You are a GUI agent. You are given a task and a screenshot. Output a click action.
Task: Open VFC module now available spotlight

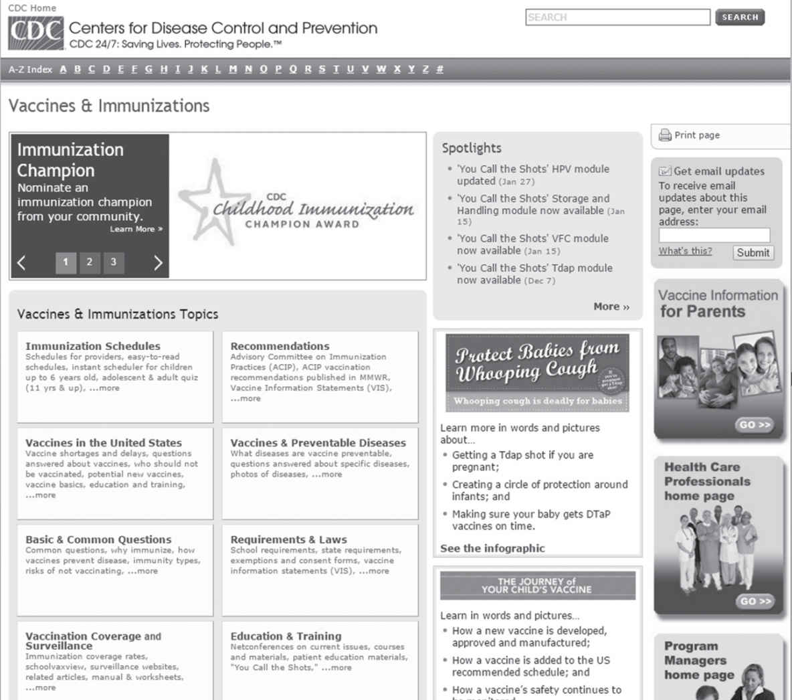pyautogui.click(x=532, y=244)
